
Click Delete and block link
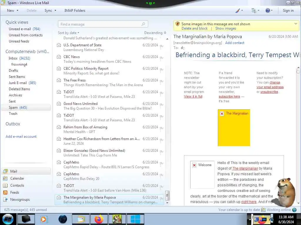click(x=195, y=28)
